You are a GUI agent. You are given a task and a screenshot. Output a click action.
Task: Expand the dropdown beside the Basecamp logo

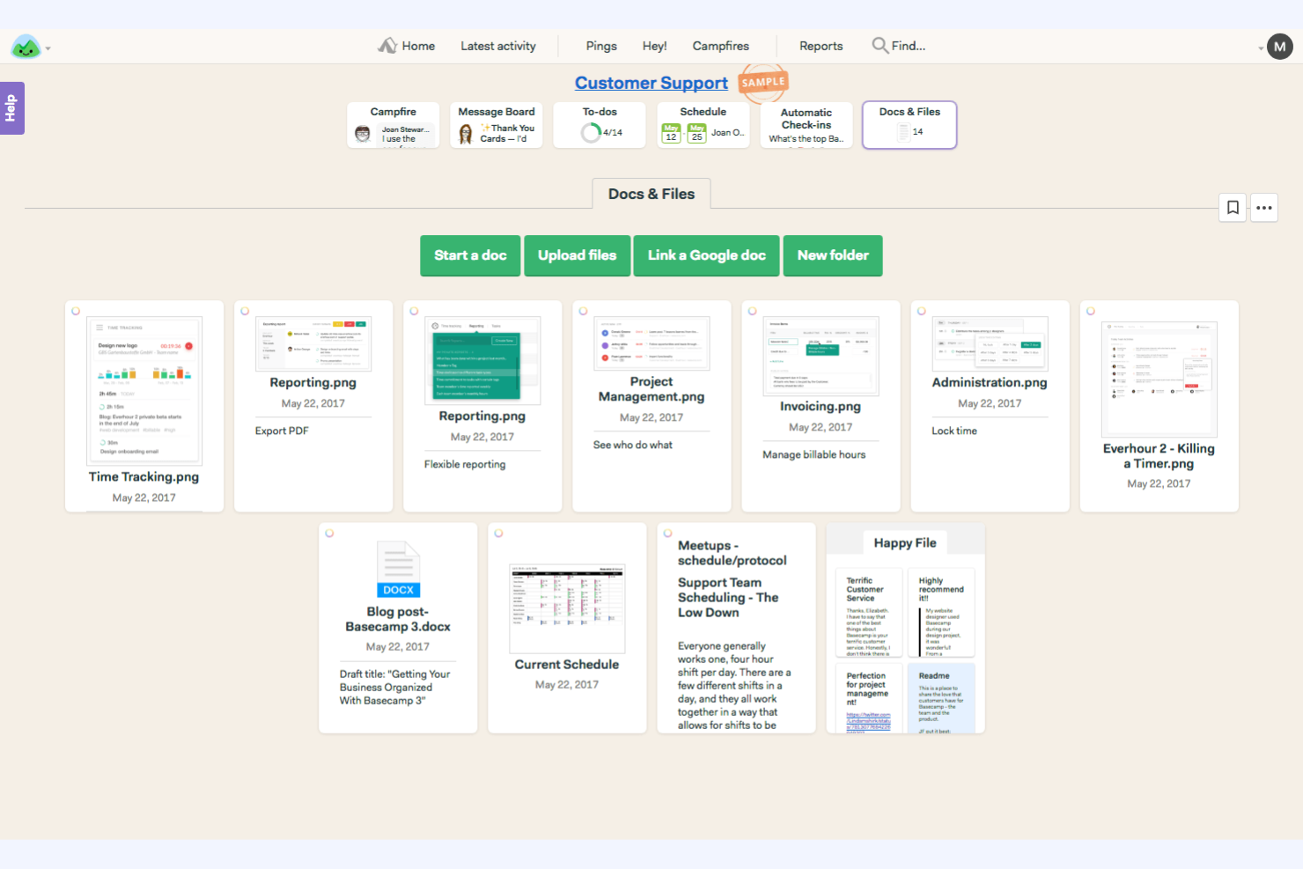[47, 48]
